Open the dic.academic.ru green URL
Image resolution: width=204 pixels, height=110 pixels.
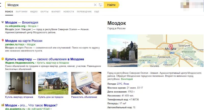tap(15, 109)
